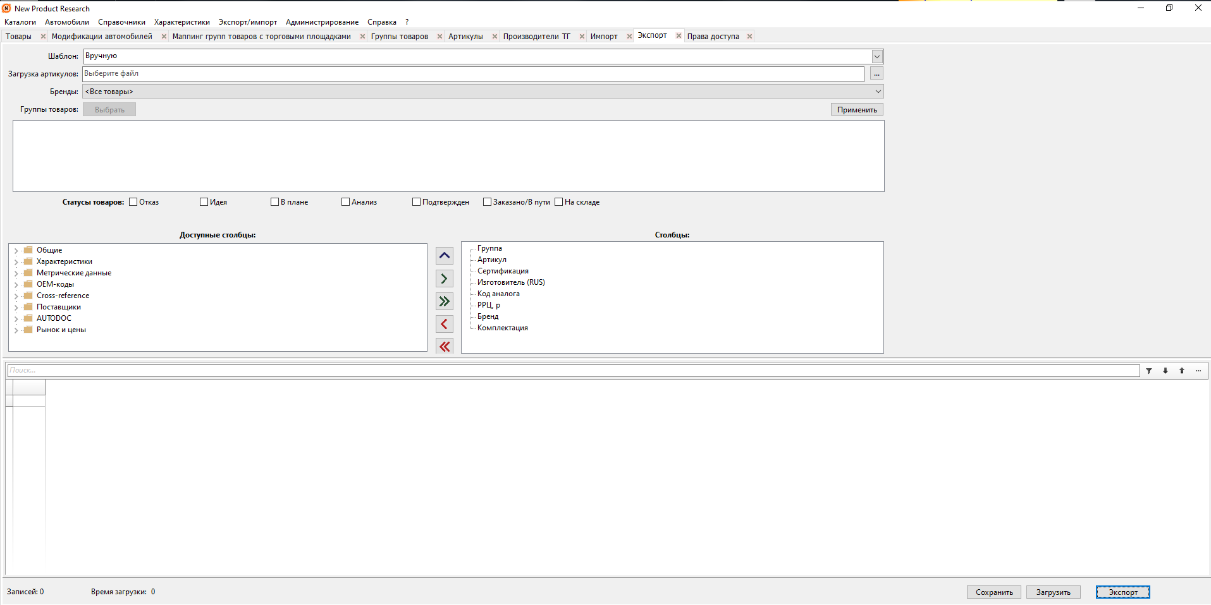Open the Экспорт/импорт menu

[247, 22]
